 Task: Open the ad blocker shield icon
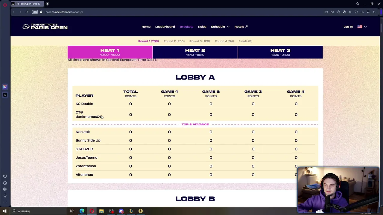point(338,12)
